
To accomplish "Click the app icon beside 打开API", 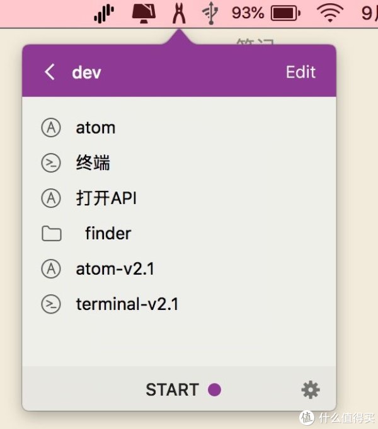I will pyautogui.click(x=50, y=198).
